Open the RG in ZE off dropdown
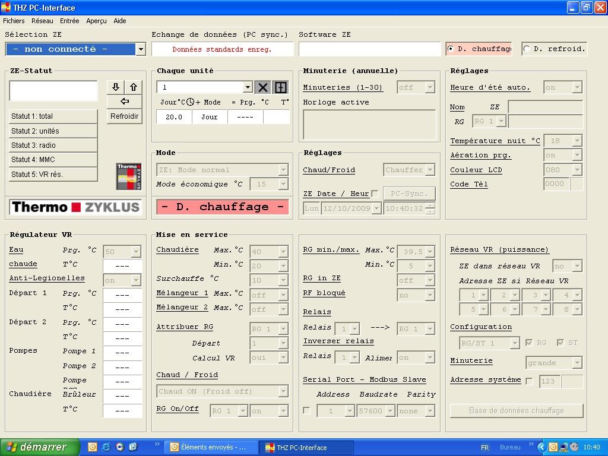 (430, 280)
